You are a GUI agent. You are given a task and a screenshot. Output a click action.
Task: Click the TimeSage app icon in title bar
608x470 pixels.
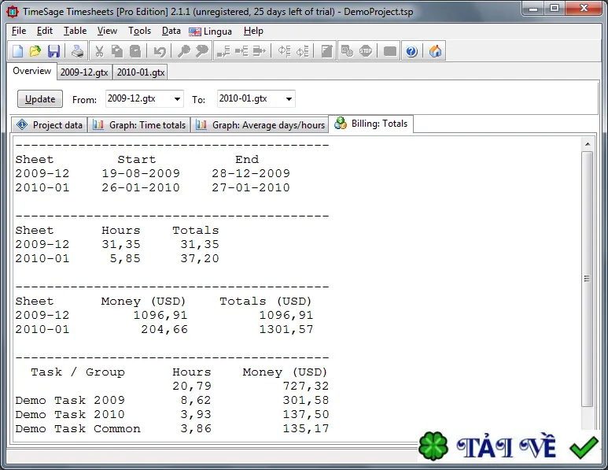(13, 12)
